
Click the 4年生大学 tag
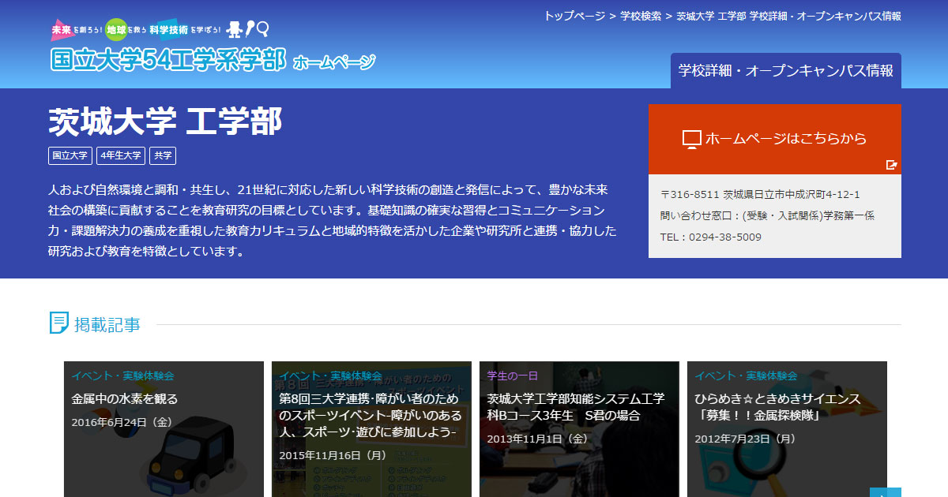[x=121, y=156]
